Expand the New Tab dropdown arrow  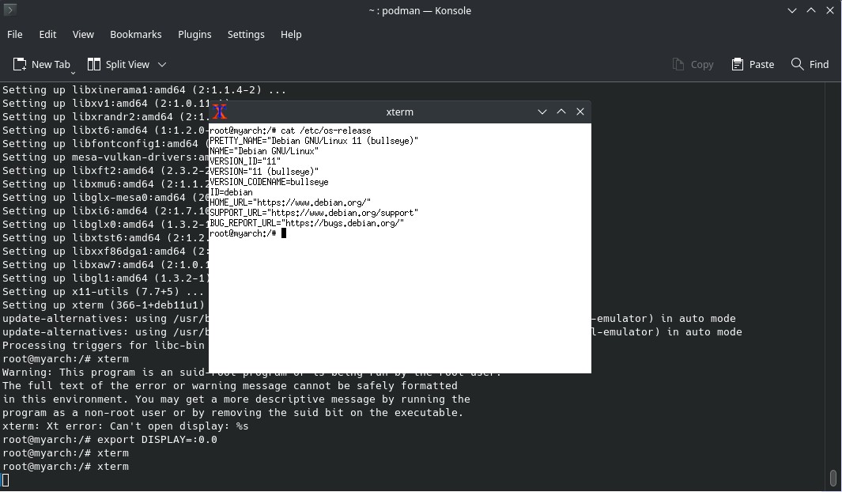click(x=73, y=72)
